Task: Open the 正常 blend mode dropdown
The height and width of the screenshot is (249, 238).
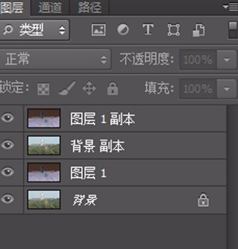Action: [x=55, y=59]
